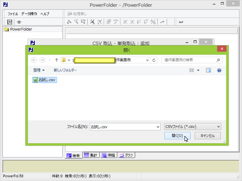Screen dimensions: 242x181
Task: Open recent locations dropdown beside forward arrow
Action: click(x=50, y=60)
